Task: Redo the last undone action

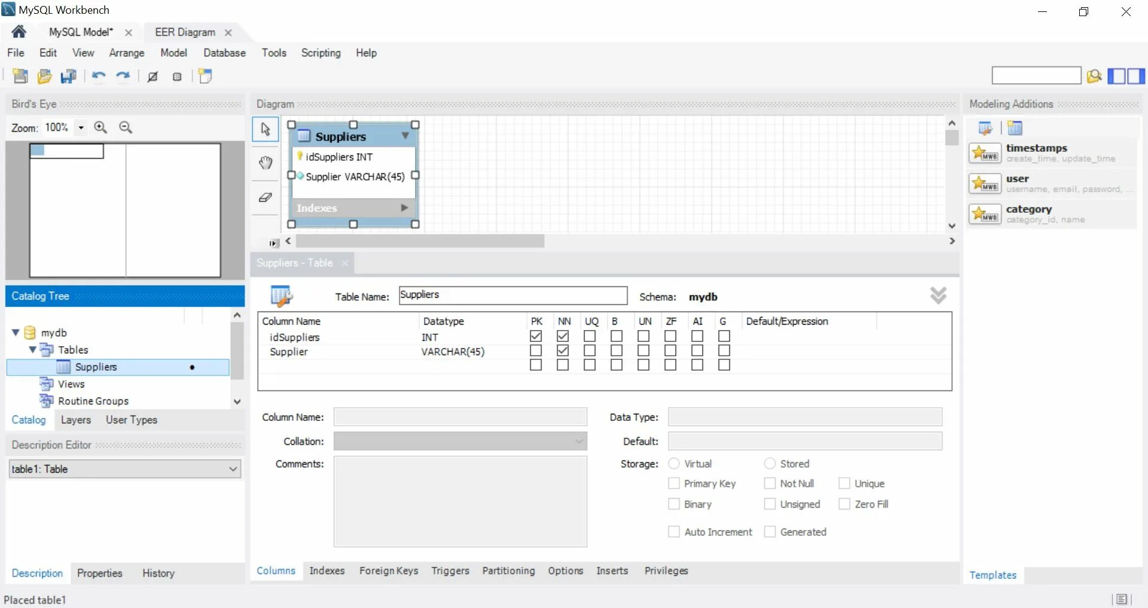Action: tap(123, 76)
